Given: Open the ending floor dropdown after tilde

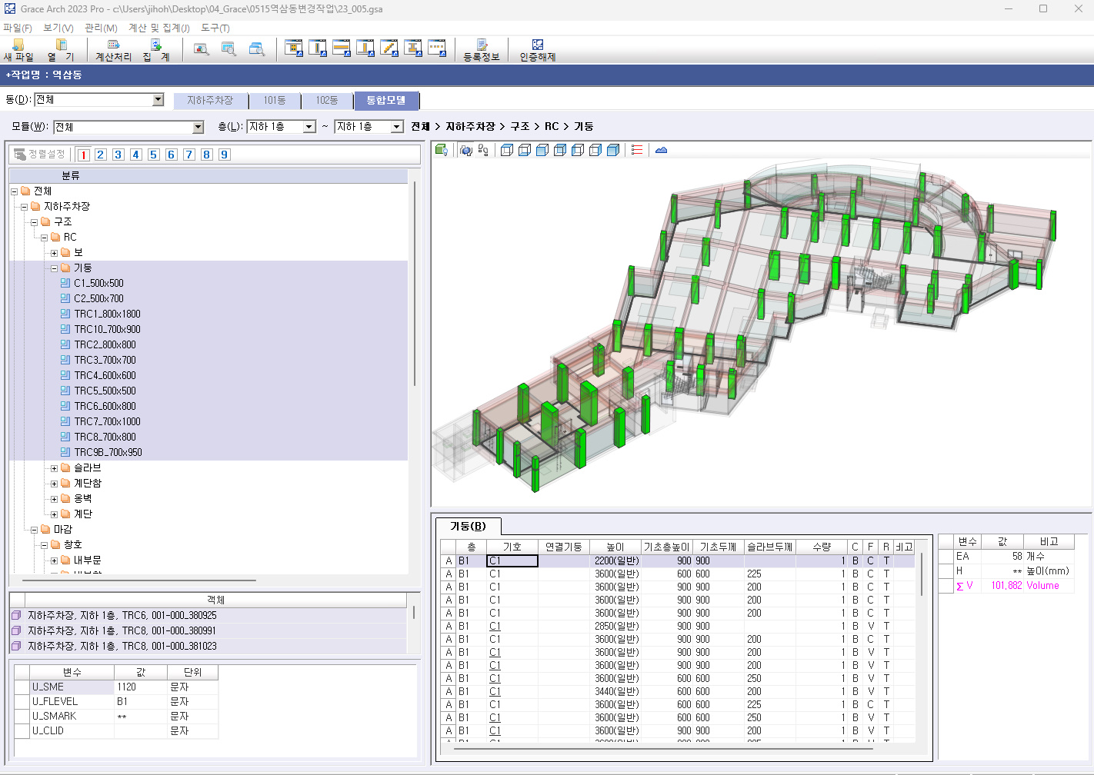Looking at the screenshot, I should (397, 127).
